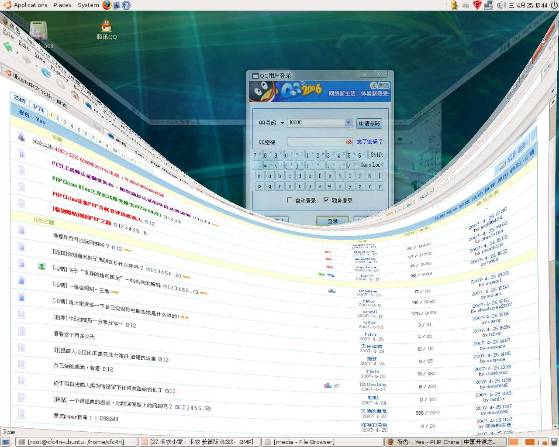Open Firefox View menu

tap(40, 57)
